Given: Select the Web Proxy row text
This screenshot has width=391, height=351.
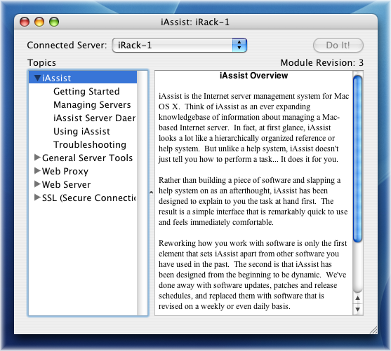Looking at the screenshot, I should pyautogui.click(x=65, y=171).
